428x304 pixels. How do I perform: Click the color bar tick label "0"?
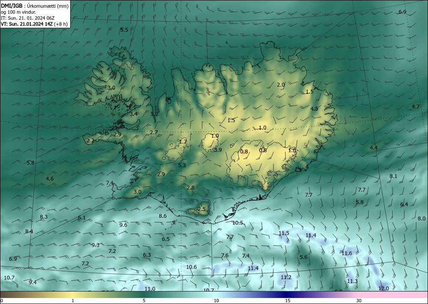(2, 301)
